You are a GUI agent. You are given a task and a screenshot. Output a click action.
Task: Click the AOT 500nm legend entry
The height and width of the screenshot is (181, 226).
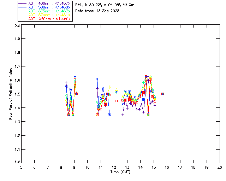pyautogui.click(x=44, y=7)
